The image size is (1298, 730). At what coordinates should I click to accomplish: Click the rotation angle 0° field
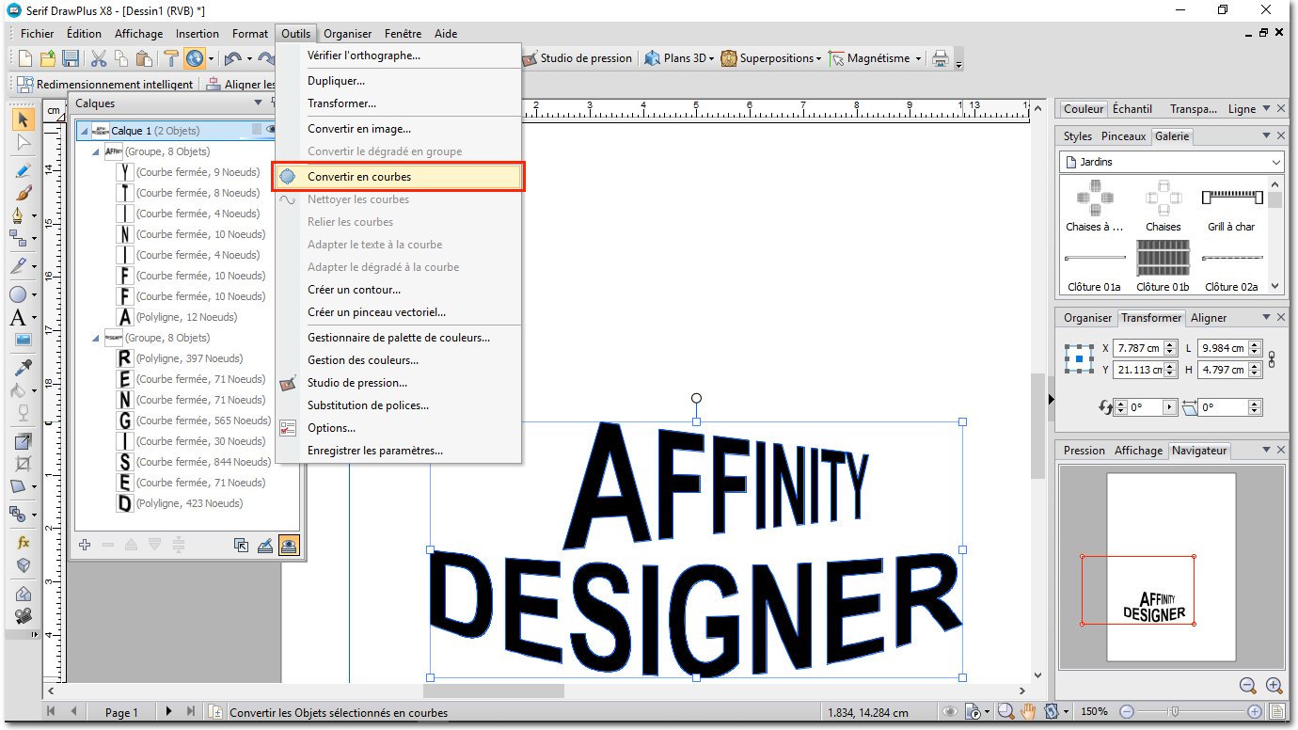click(x=1144, y=408)
